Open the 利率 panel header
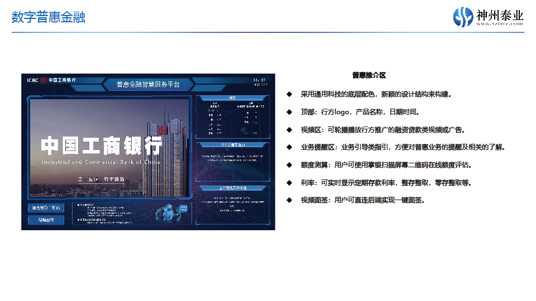This screenshot has width=536, height=301. click(x=232, y=98)
